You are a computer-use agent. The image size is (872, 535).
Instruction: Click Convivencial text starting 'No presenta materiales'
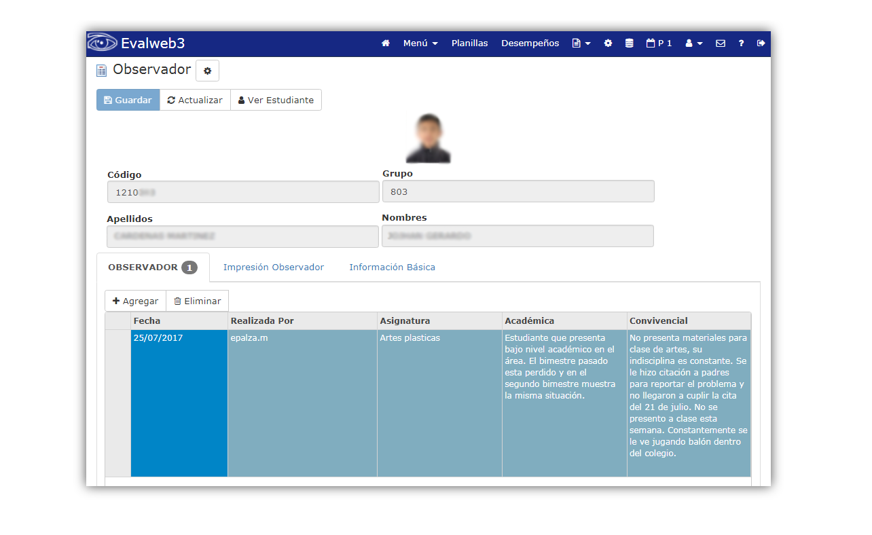pyautogui.click(x=688, y=395)
